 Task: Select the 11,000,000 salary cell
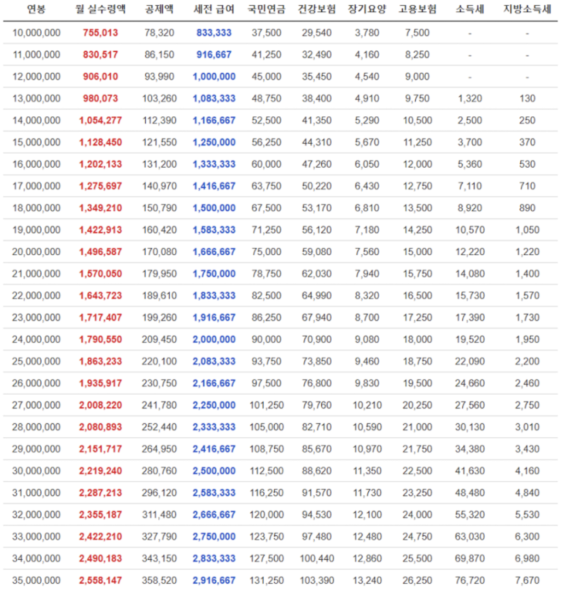(x=36, y=55)
